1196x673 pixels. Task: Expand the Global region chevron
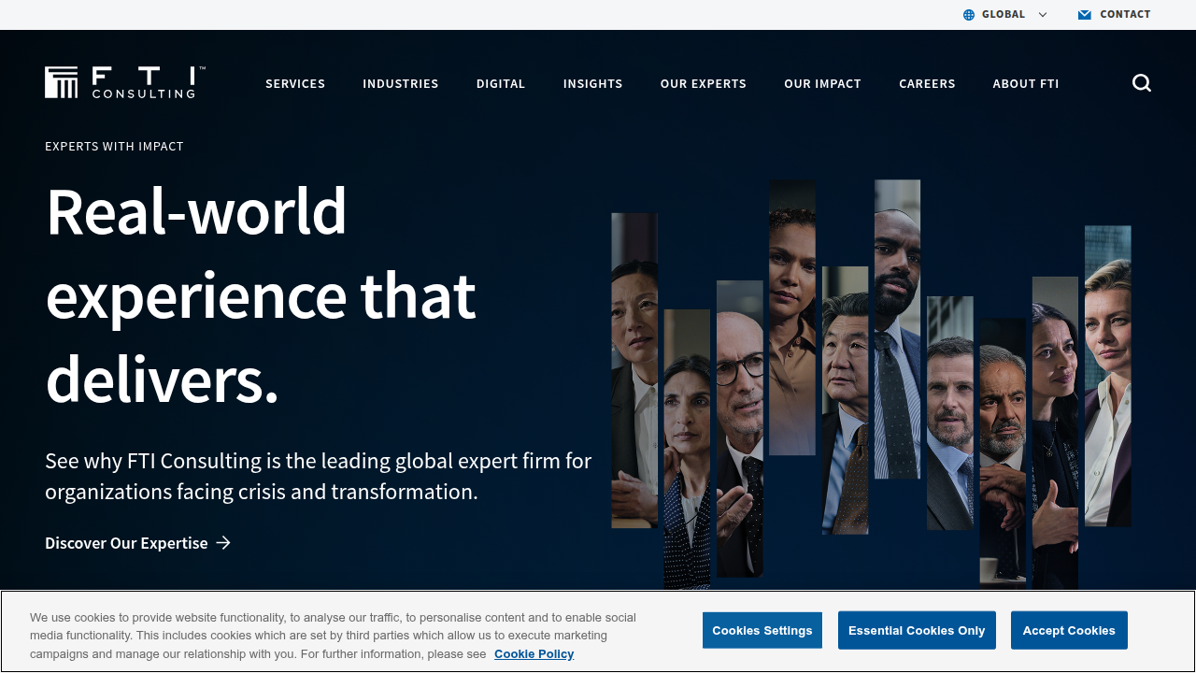[1043, 15]
